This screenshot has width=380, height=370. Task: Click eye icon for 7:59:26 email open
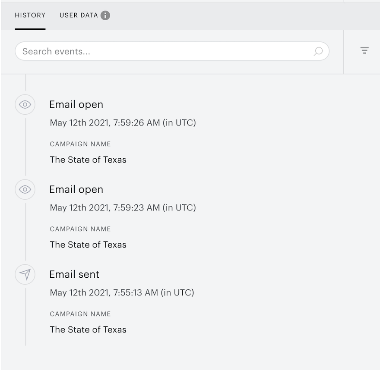pos(25,104)
